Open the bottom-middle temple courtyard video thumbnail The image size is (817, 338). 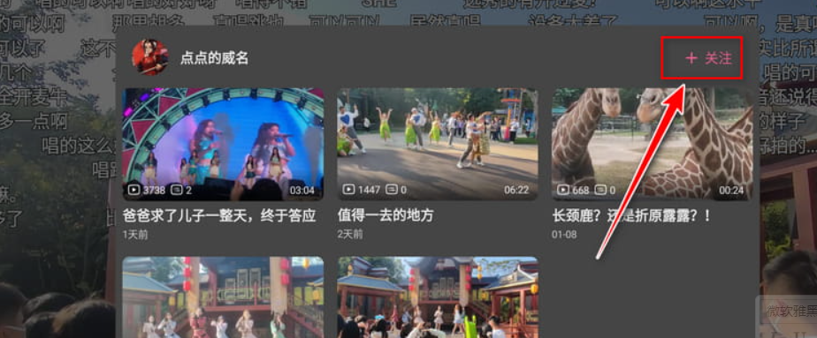[437, 297]
